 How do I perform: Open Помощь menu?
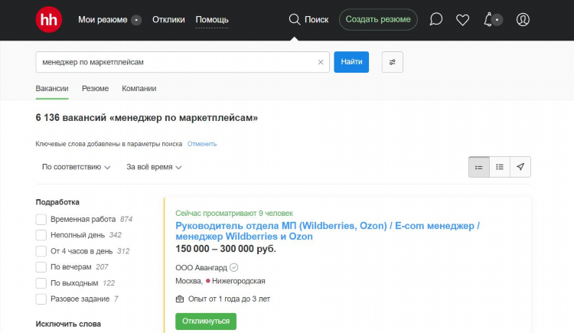[x=212, y=20]
